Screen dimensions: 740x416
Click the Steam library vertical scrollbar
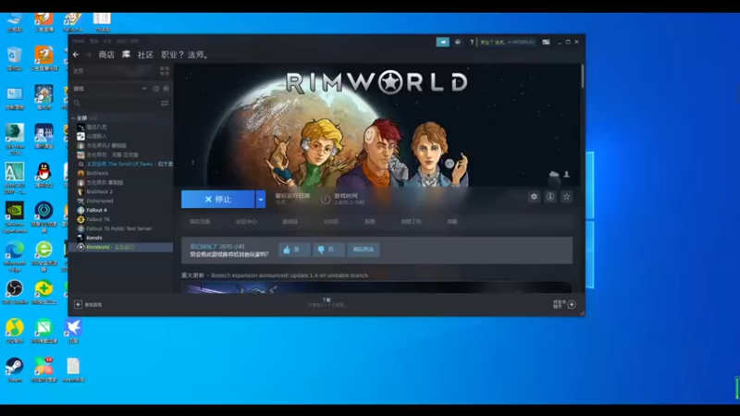[x=583, y=77]
